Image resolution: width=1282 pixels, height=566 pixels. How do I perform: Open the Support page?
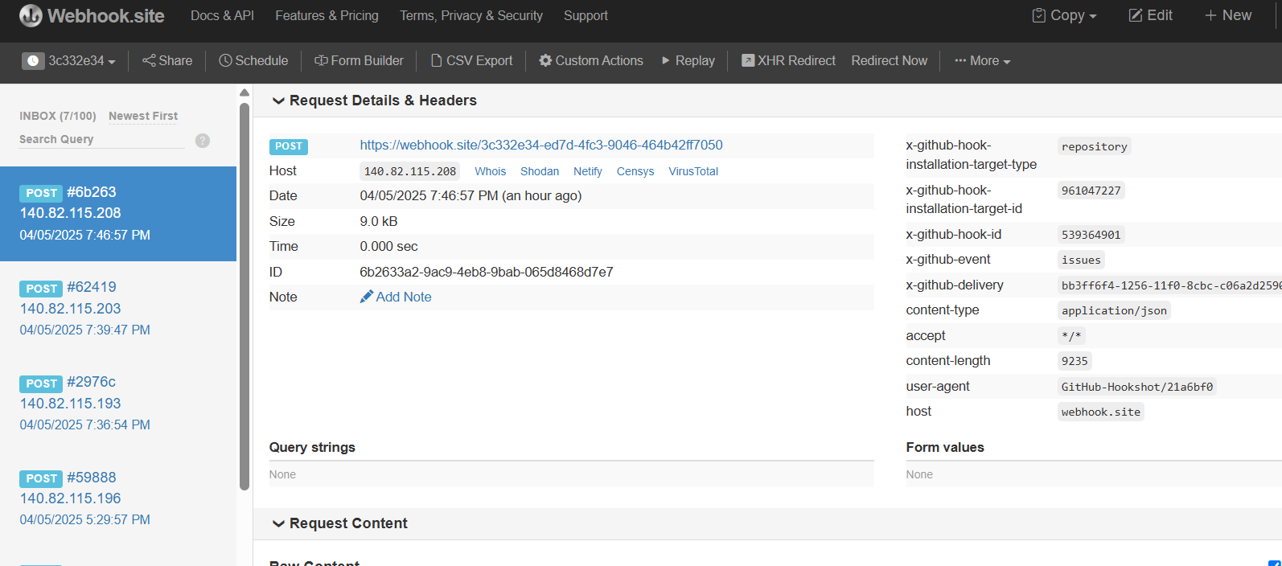586,16
